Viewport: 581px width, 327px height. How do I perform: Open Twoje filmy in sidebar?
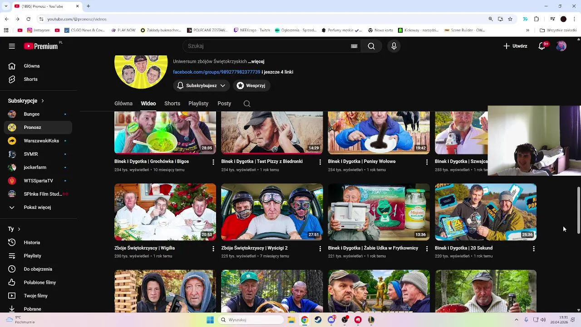38,296
